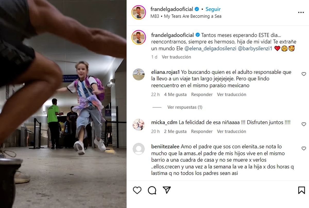Viewport: 309px width, 208px height.
Task: Like beniitezalee's comment heart
Action: tap(304, 148)
